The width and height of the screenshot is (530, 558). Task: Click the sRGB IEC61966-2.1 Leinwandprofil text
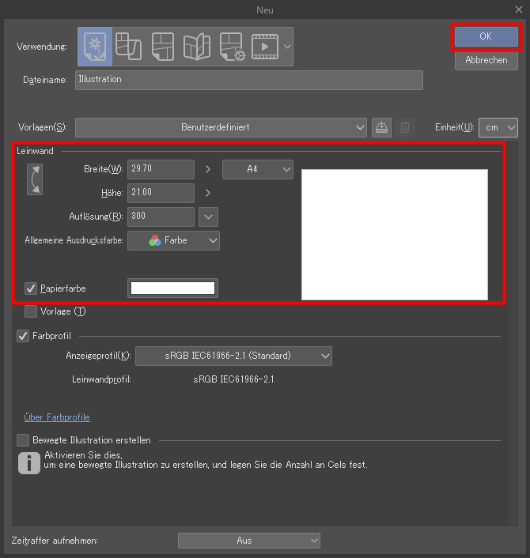[x=233, y=379]
